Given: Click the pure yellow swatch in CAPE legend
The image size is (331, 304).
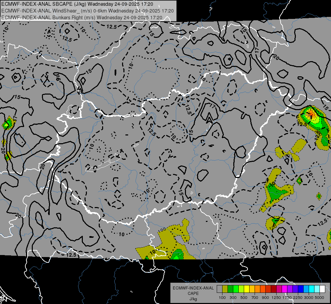Looking at the screenshot, I should (x=246, y=289).
